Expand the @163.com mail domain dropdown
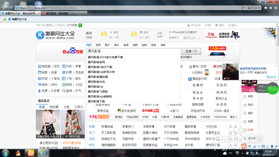 (199, 38)
